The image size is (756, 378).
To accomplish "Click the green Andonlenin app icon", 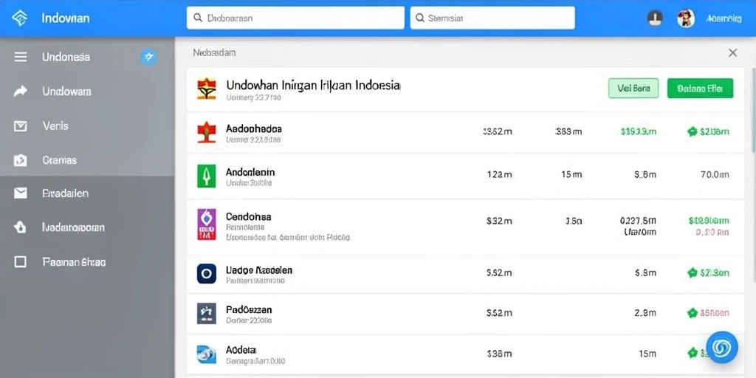I will point(207,176).
